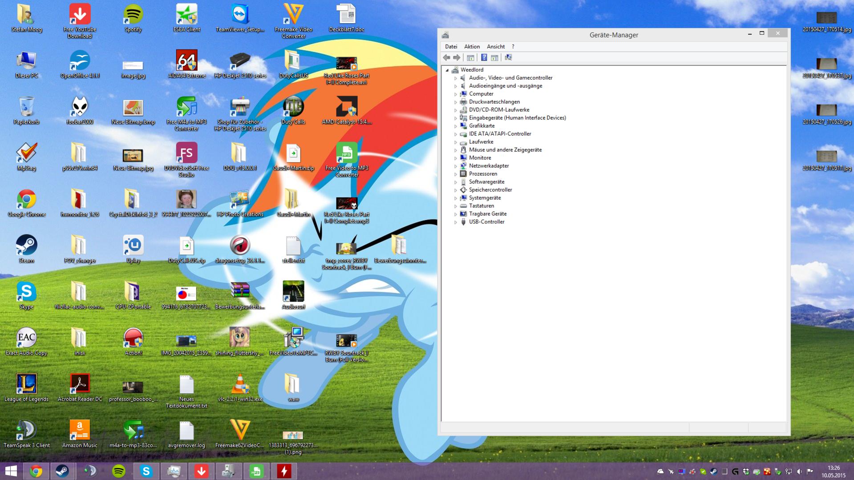Image resolution: width=854 pixels, height=480 pixels.
Task: Select Eingabegeräte (Human Interface Devices)
Action: (517, 118)
